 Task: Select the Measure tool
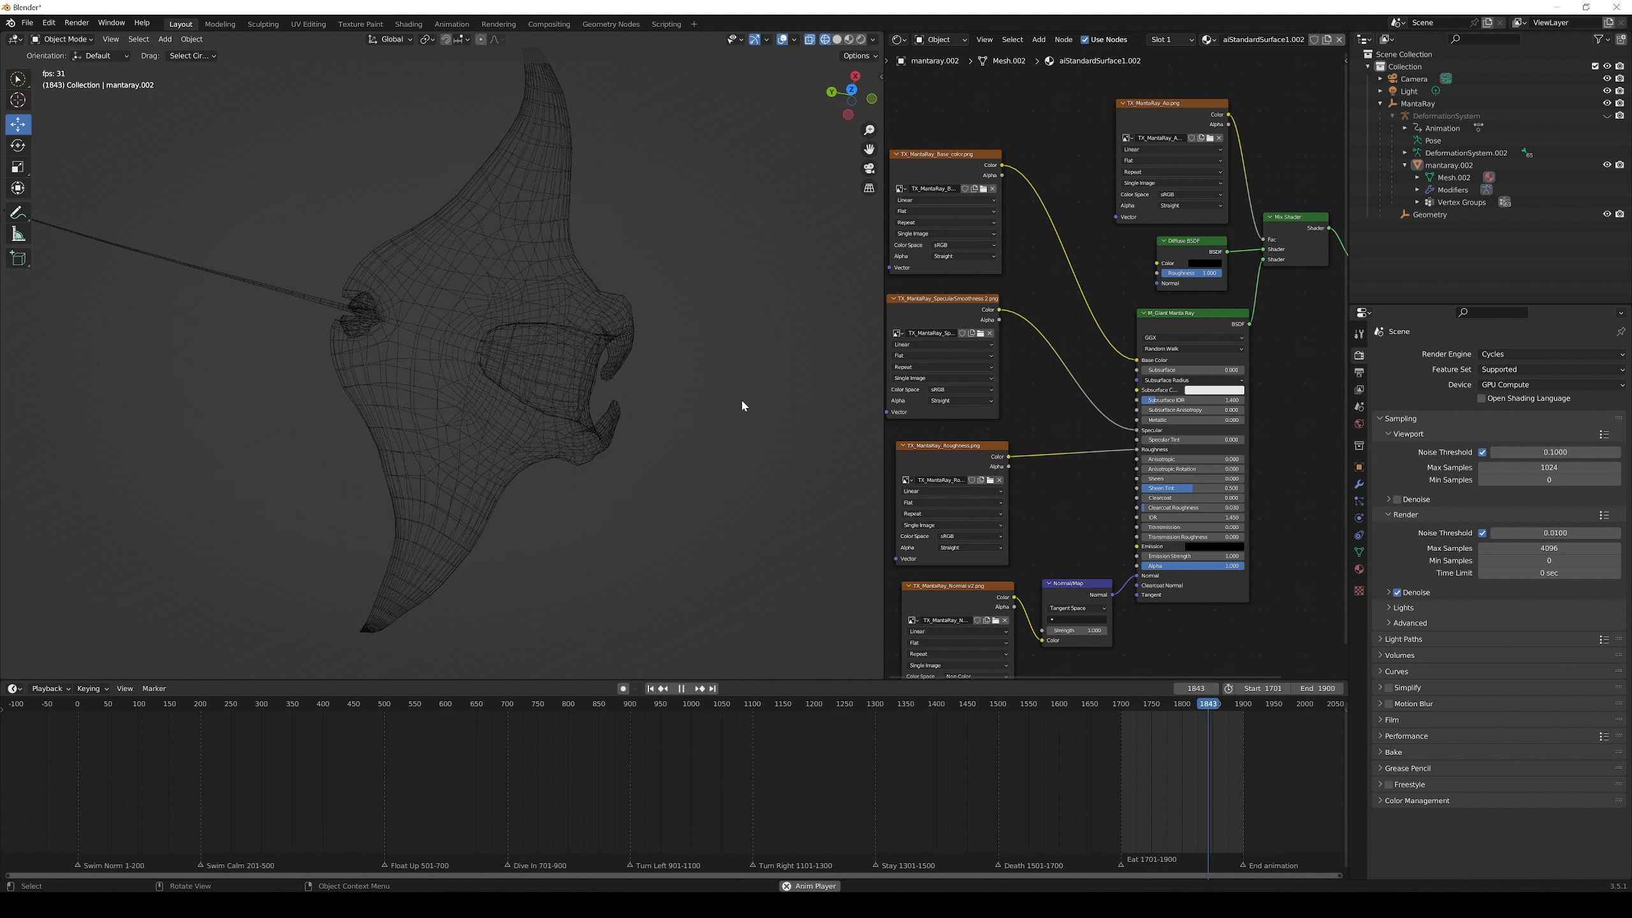[18, 235]
